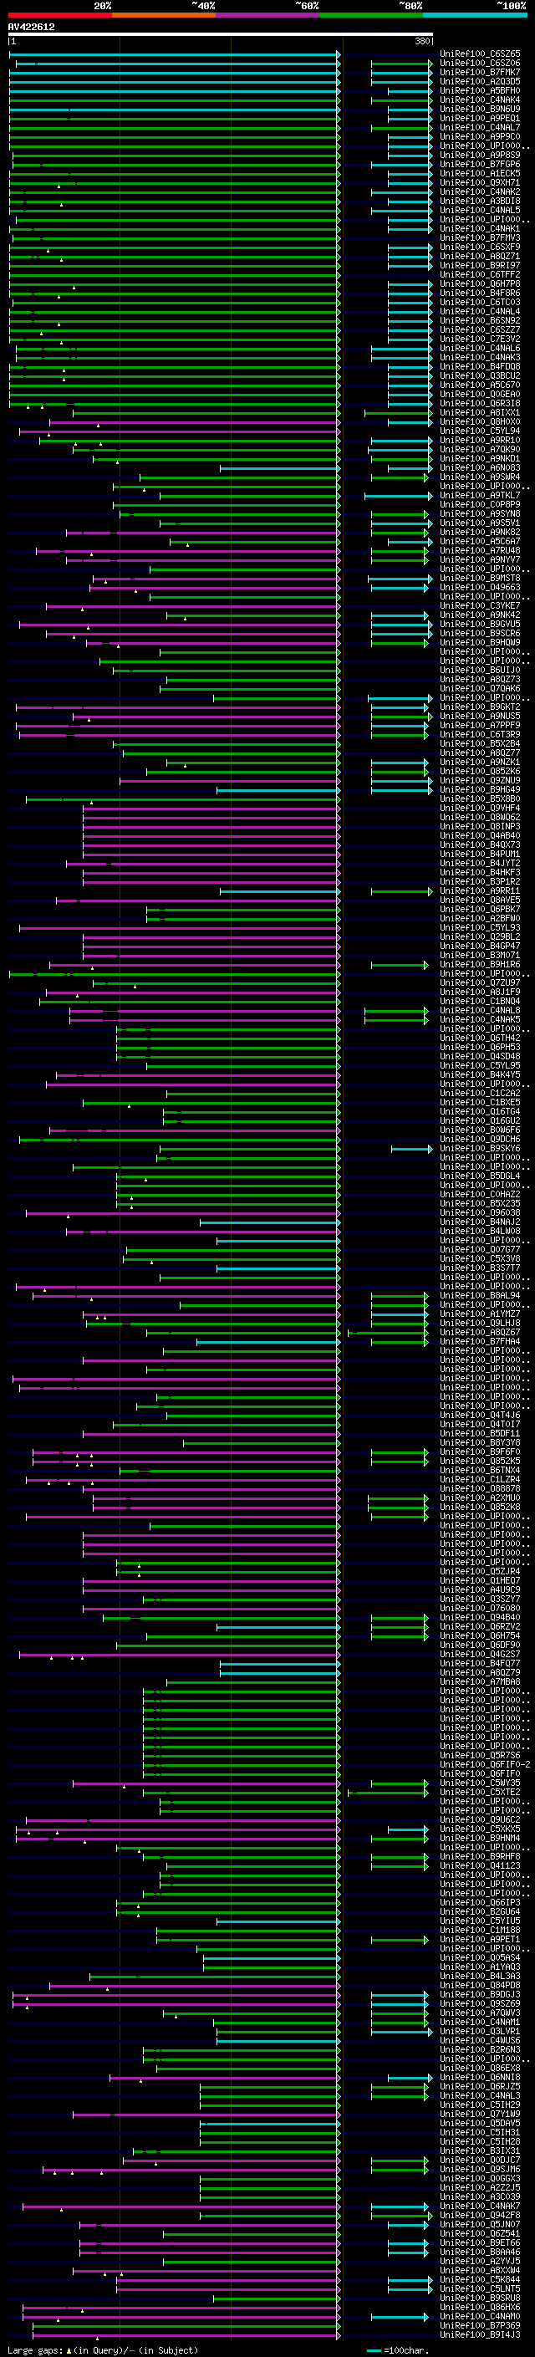
Task: Choose UniRef100_Q6R3I8 hit
Action: click(x=480, y=404)
